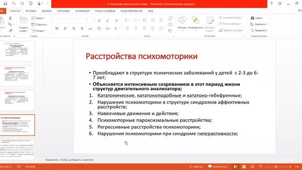Open numbered list dropdown

click(136, 20)
